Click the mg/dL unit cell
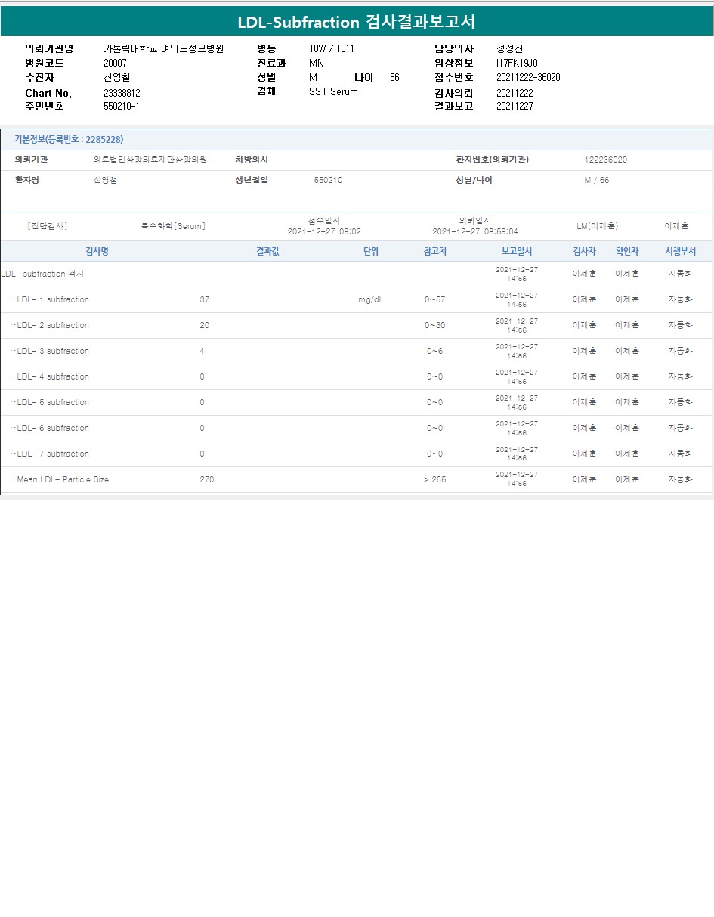This screenshot has height=917, width=714. (371, 299)
